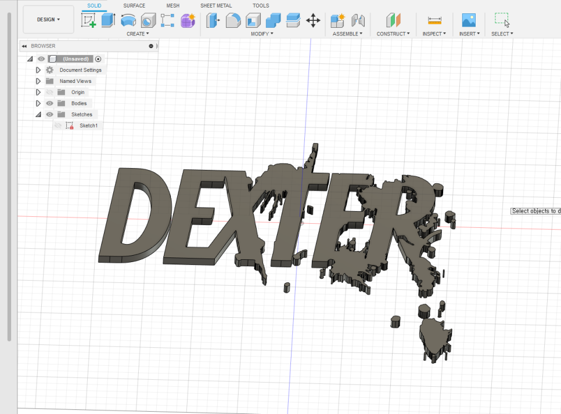Select the Fillet tool

click(233, 20)
